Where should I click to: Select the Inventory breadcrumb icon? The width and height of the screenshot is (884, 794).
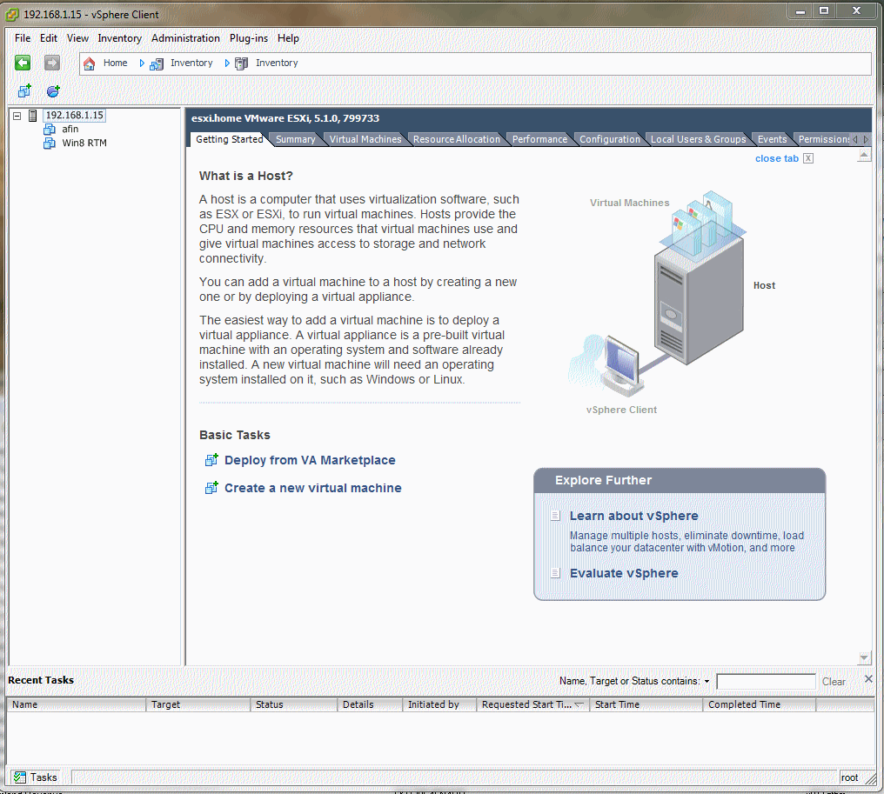156,63
